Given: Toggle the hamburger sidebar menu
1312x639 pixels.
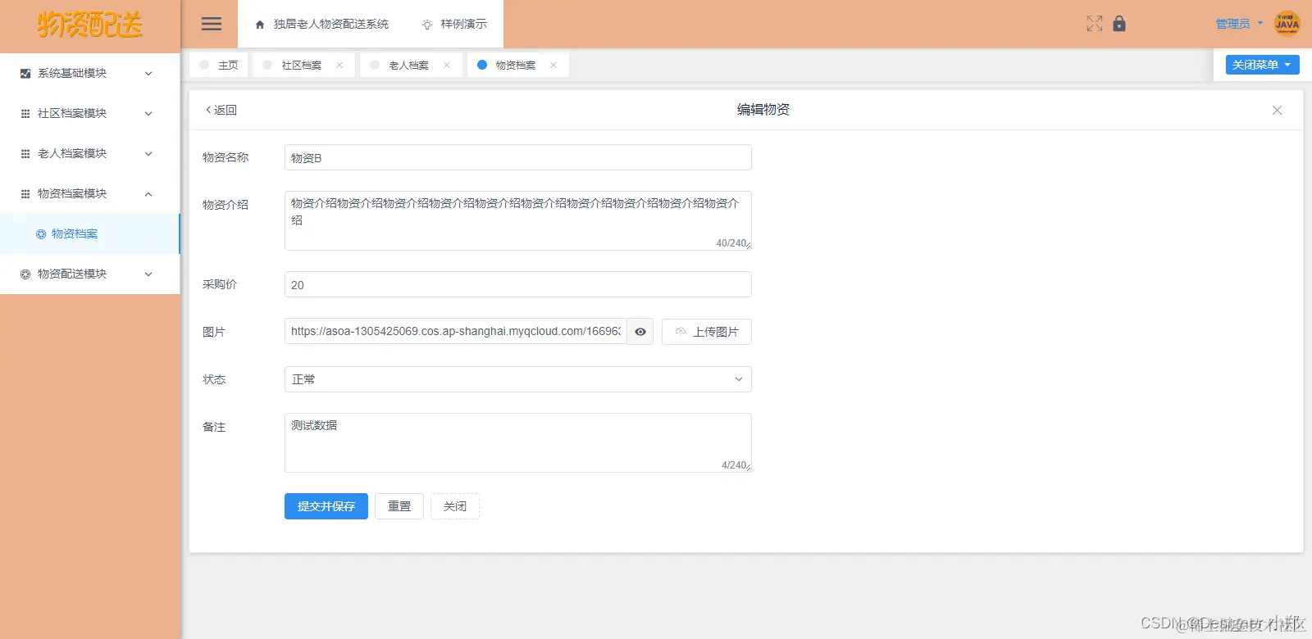Looking at the screenshot, I should [212, 24].
